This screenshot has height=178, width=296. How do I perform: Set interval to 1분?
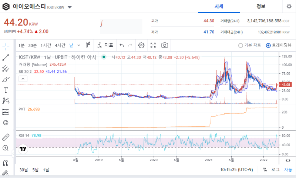click(x=21, y=45)
